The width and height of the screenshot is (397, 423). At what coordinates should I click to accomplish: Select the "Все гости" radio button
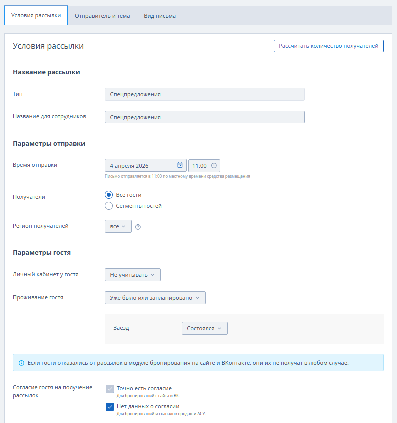pos(109,195)
